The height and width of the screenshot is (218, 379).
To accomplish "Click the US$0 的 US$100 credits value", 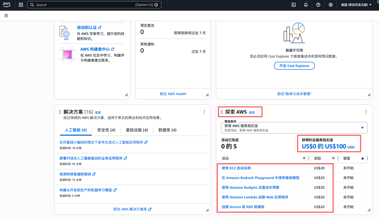I will click(x=328, y=146).
